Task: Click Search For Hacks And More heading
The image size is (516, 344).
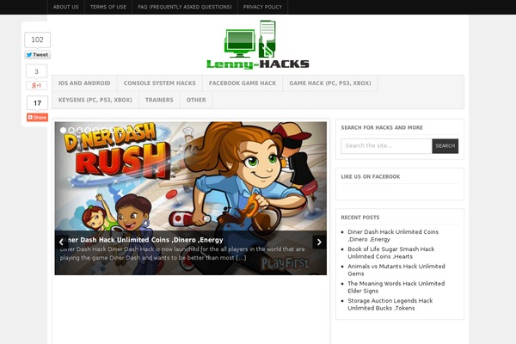Action: 382,128
